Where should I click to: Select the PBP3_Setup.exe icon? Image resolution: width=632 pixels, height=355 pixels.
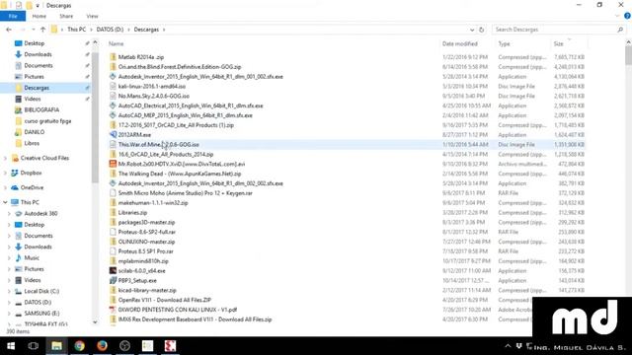click(113, 280)
